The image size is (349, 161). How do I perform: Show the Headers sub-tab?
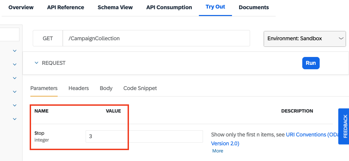pos(78,88)
